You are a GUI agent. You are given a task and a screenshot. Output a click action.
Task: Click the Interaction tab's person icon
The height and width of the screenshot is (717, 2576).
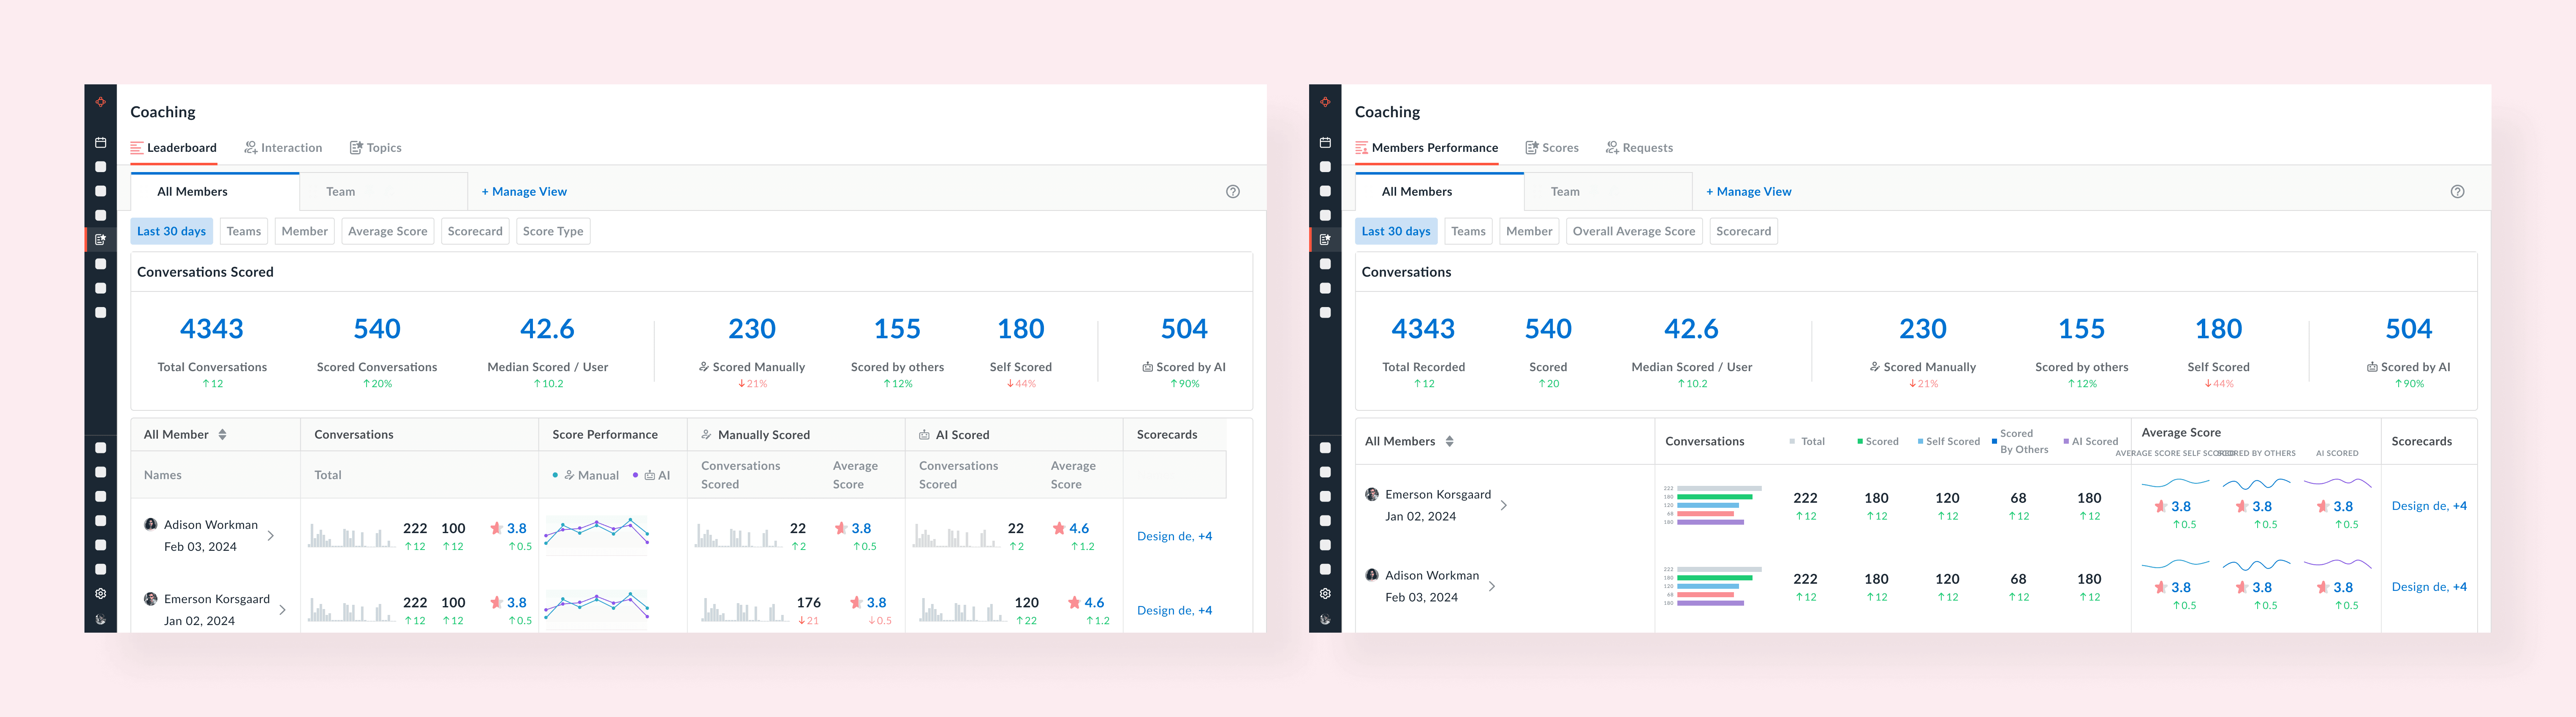point(251,148)
